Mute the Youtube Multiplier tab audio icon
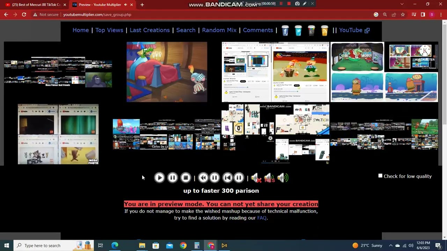Screen dimensions: 447x251 click(x=125, y=5)
